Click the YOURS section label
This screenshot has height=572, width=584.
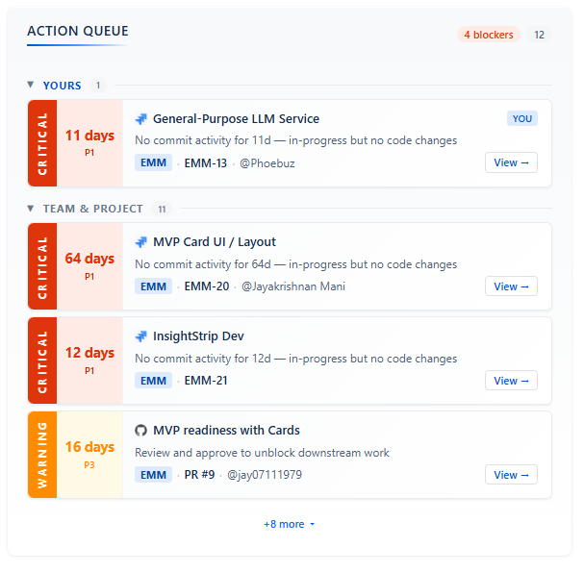[x=63, y=86]
